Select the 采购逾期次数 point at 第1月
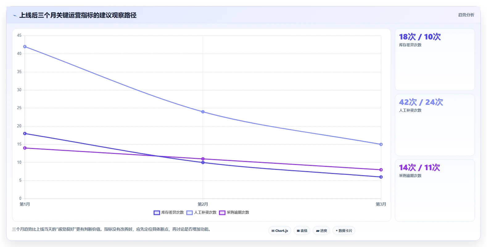 (x=25, y=148)
